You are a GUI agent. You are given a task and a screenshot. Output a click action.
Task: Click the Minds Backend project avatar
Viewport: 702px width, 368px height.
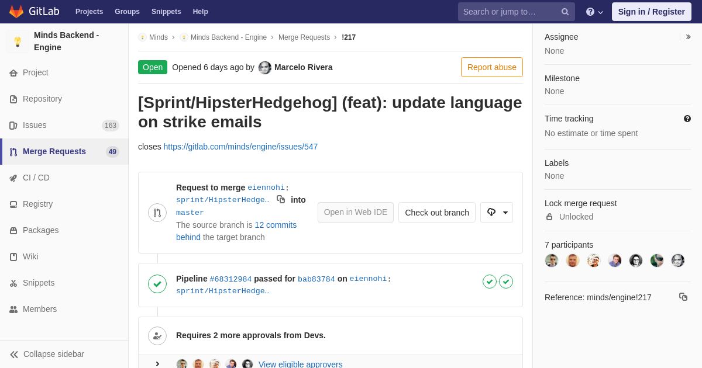[18, 41]
